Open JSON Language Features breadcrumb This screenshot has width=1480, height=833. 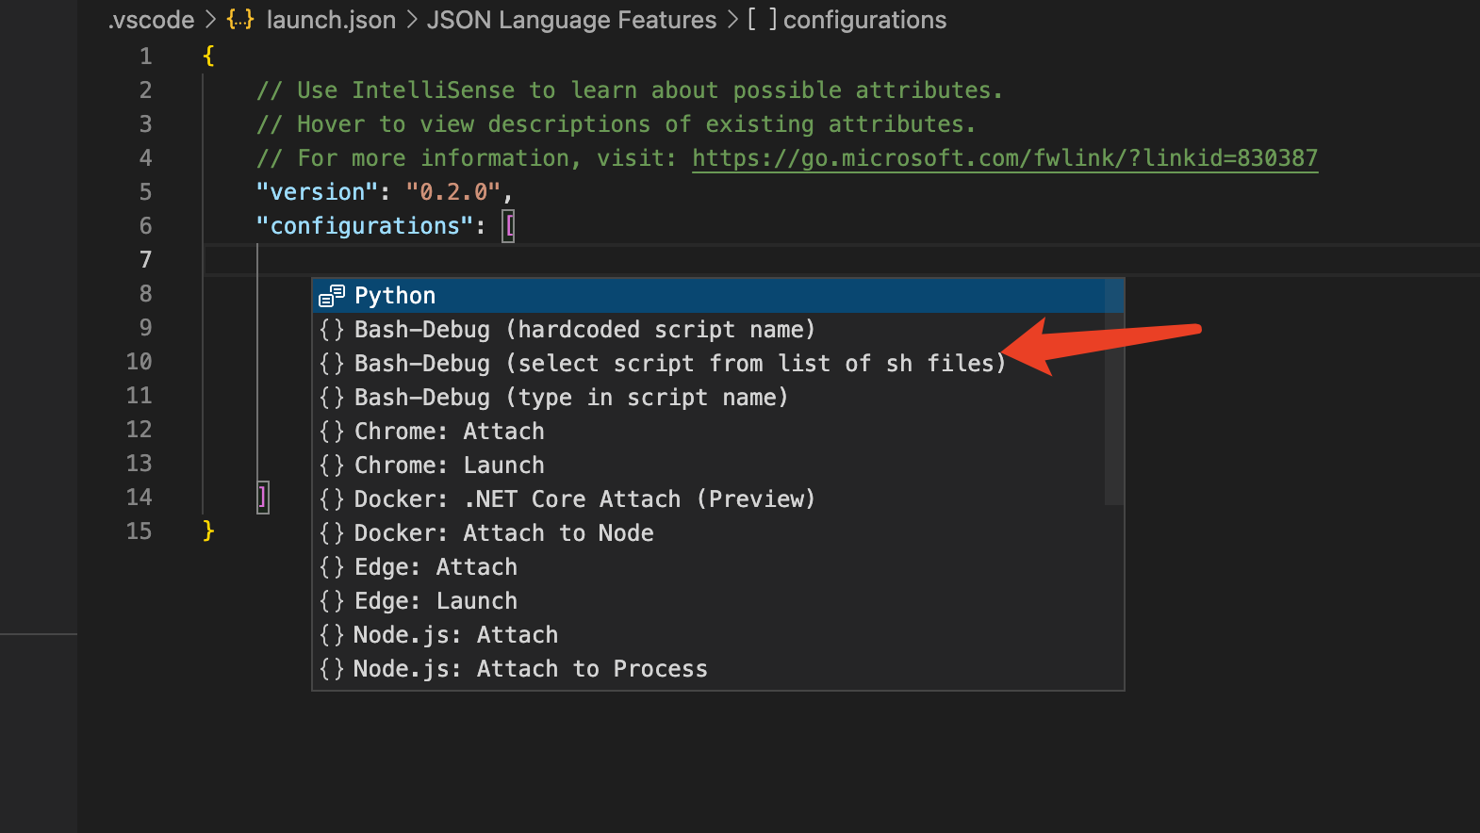571,20
